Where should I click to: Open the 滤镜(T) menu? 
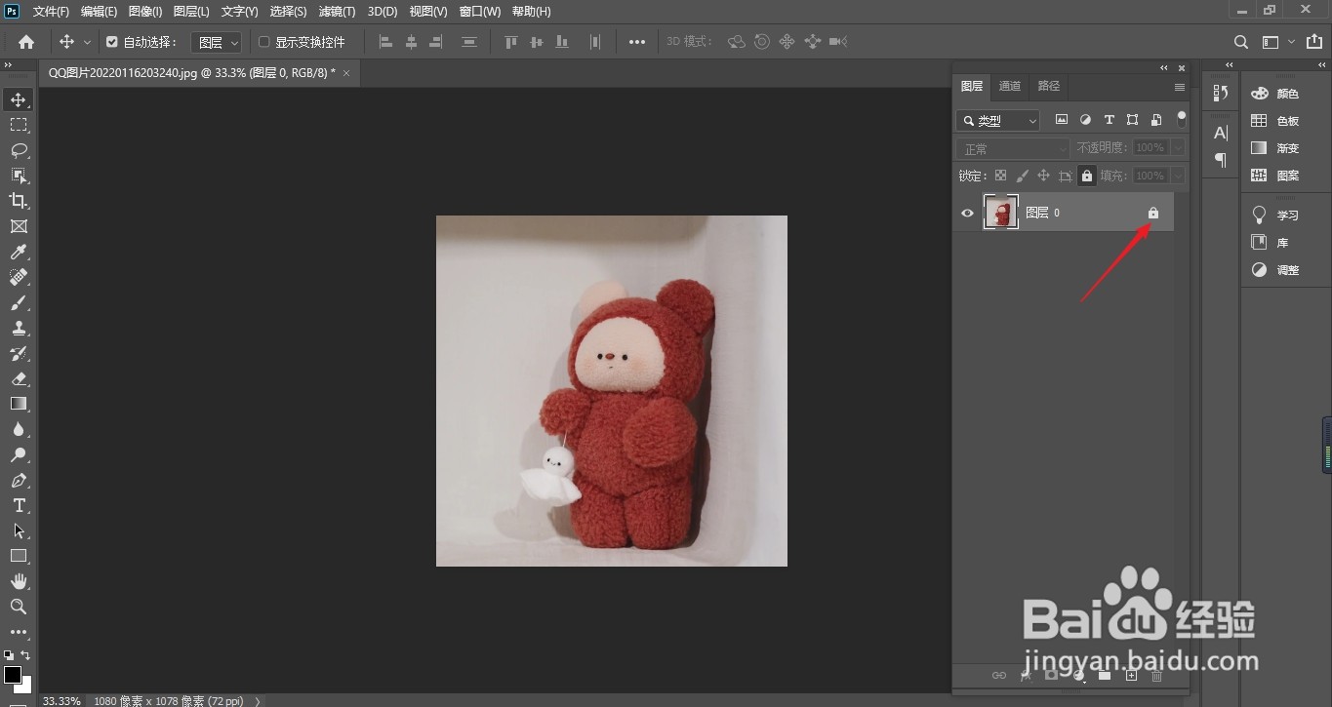coord(337,12)
